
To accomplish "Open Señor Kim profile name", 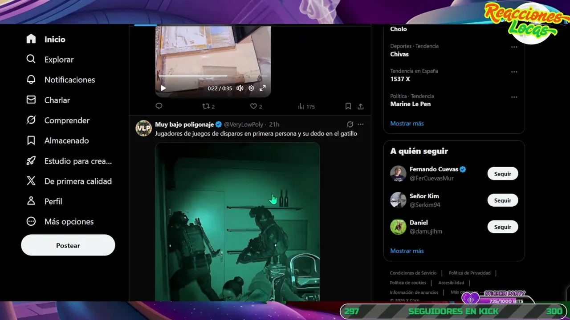I will [424, 196].
